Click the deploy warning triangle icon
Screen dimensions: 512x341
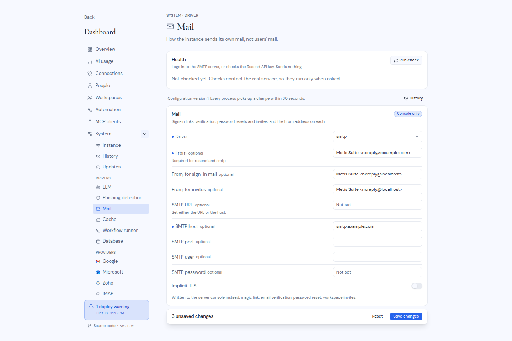pos(91,306)
